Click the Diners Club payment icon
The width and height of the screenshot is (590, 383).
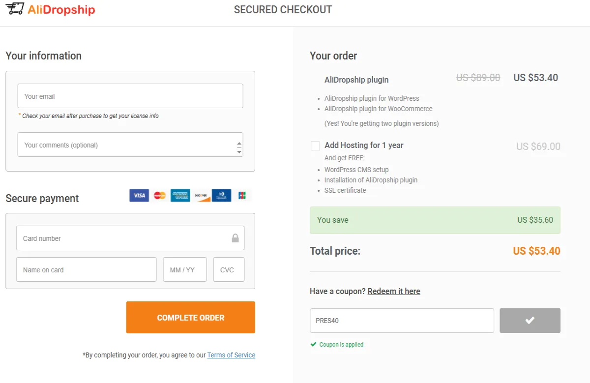click(x=221, y=195)
